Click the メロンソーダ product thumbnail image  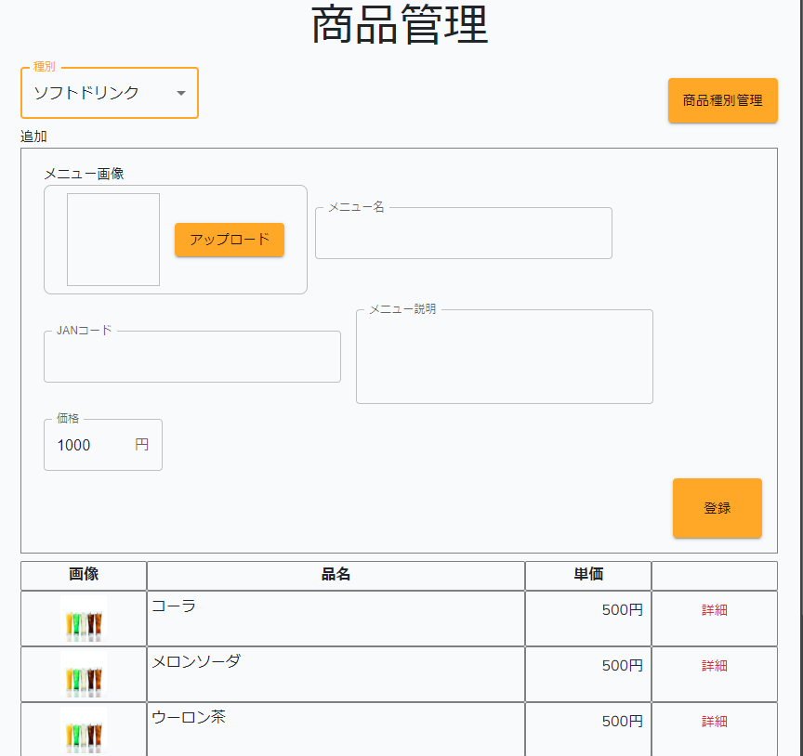(x=84, y=675)
